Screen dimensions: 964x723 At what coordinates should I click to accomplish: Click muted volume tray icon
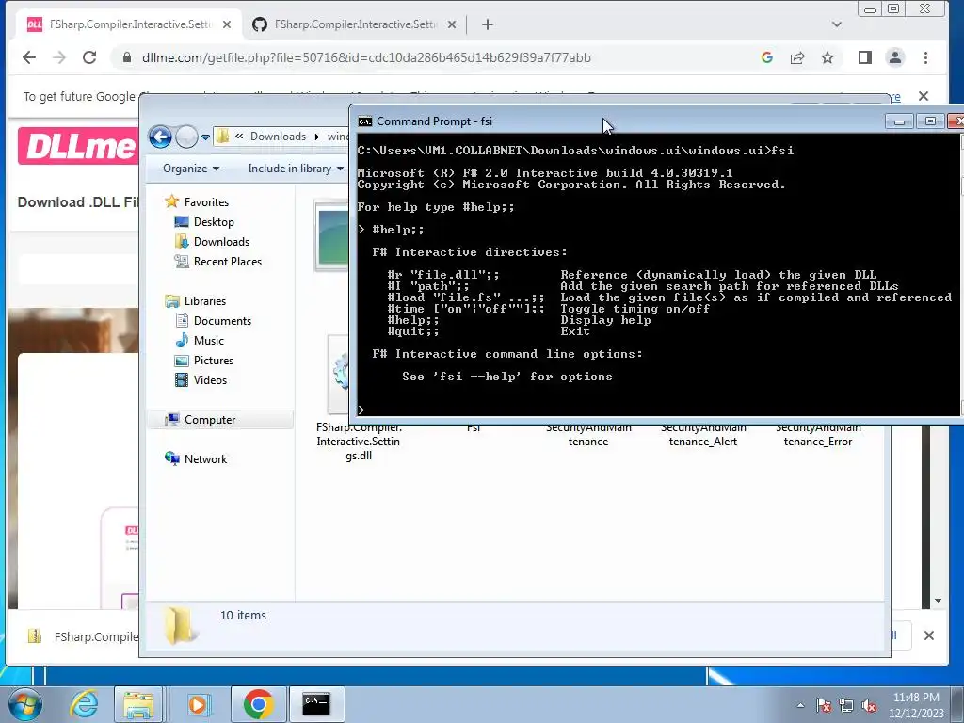point(869,705)
